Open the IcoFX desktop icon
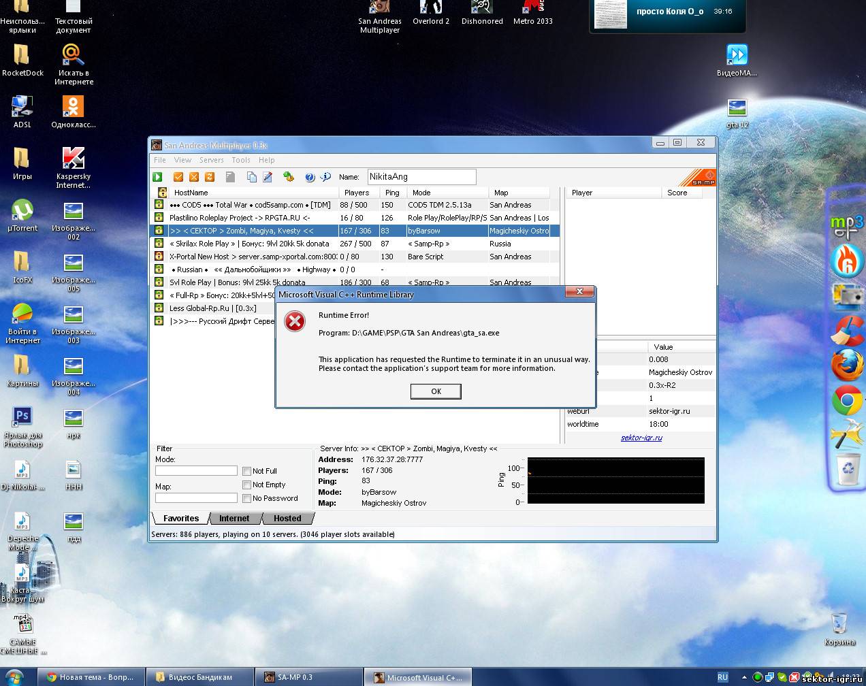 click(22, 267)
